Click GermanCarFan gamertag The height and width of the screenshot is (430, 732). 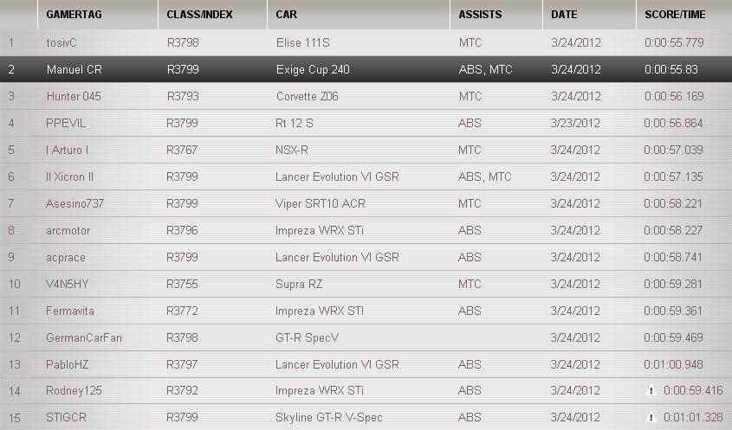84,337
